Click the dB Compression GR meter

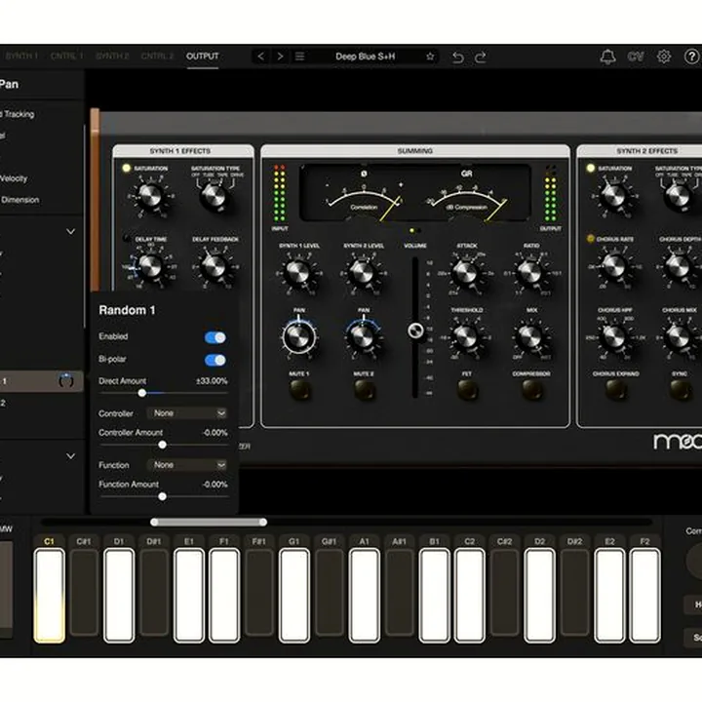(x=467, y=195)
